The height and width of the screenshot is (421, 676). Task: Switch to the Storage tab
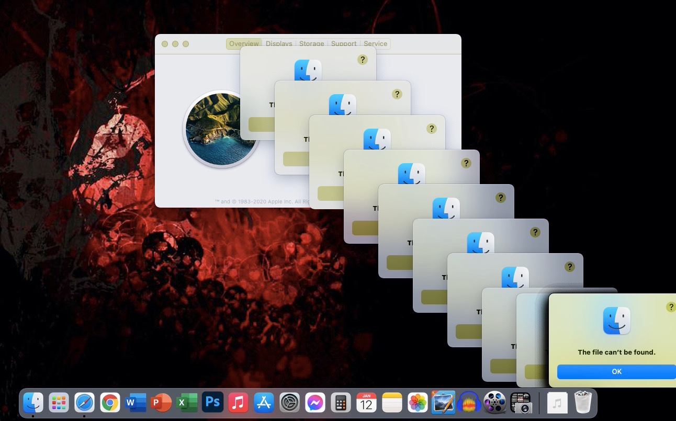[x=312, y=44]
